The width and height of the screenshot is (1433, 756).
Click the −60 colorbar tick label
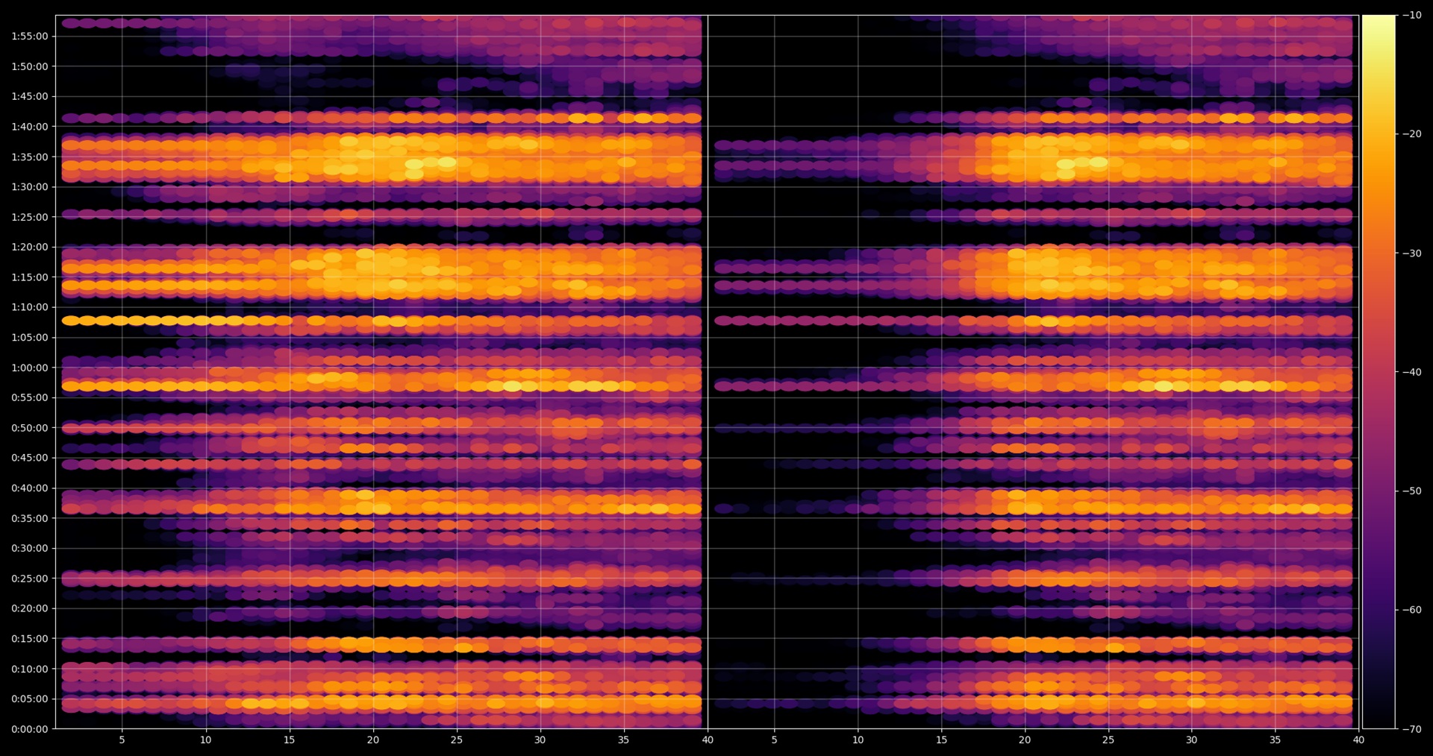(1412, 610)
